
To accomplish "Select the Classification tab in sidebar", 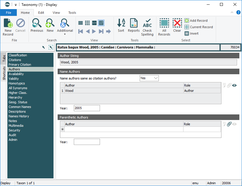I will (x=18, y=55).
